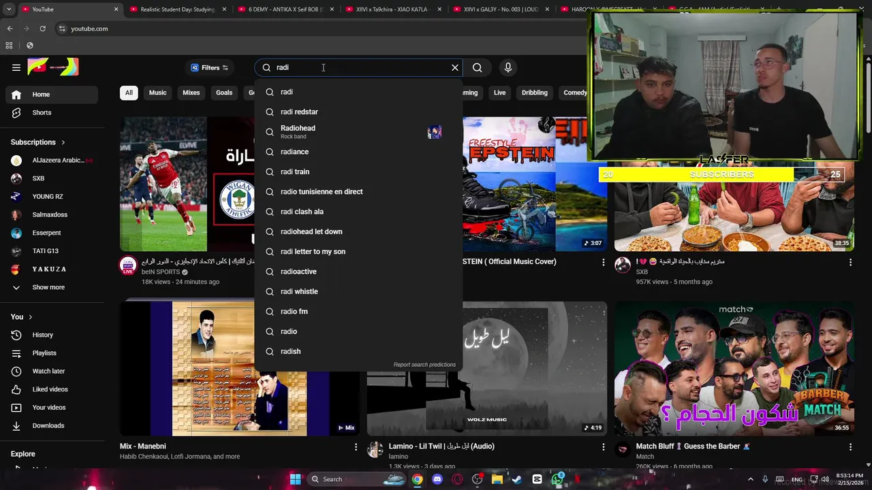This screenshot has width=872, height=490.
Task: Select the Live filter chip
Action: tap(500, 93)
